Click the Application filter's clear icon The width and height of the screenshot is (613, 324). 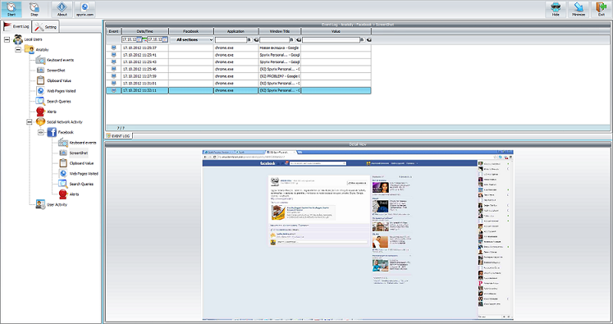click(x=256, y=40)
